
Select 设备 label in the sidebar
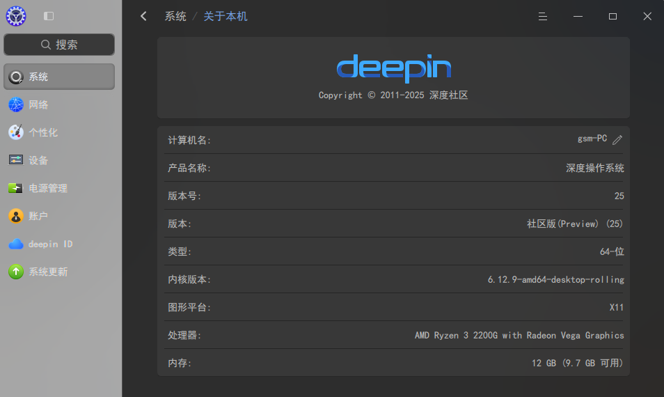pos(38,160)
